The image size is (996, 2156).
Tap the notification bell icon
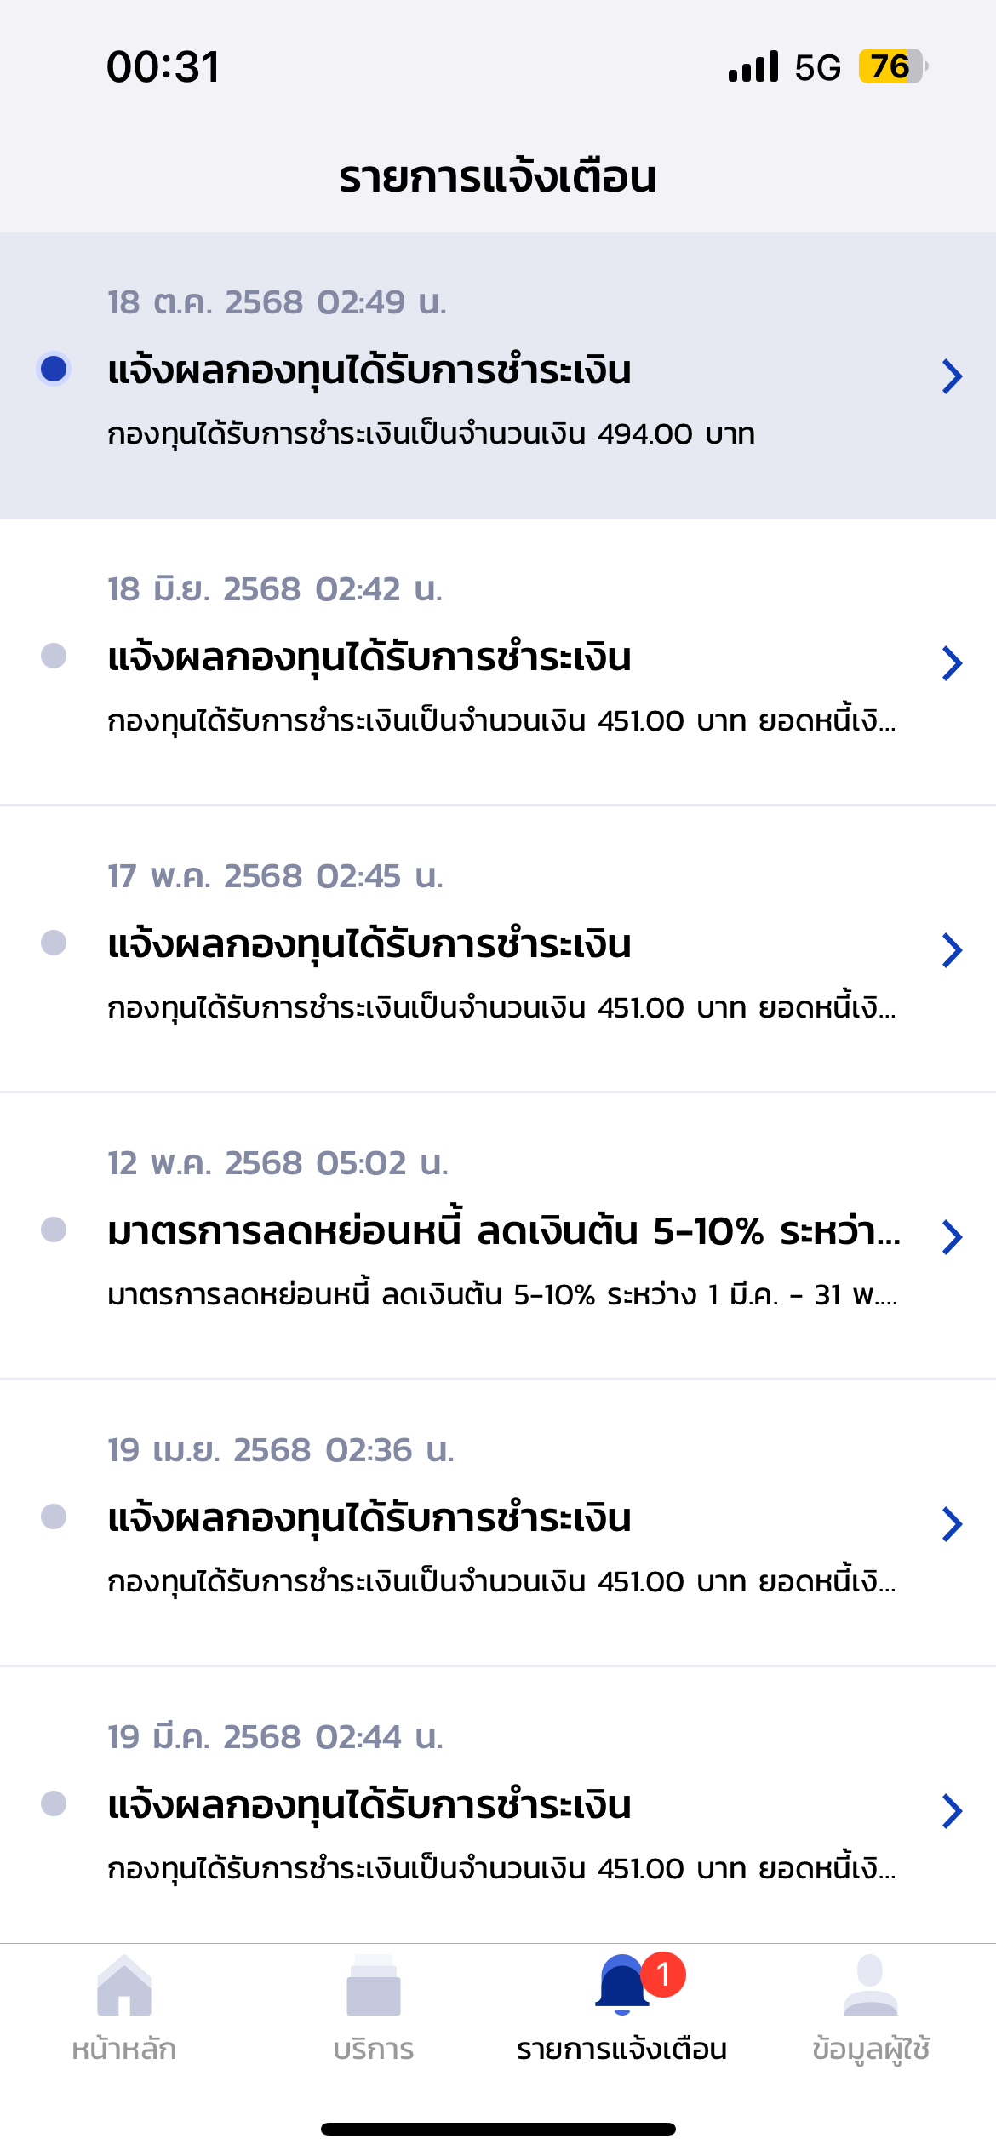pyautogui.click(x=622, y=1986)
